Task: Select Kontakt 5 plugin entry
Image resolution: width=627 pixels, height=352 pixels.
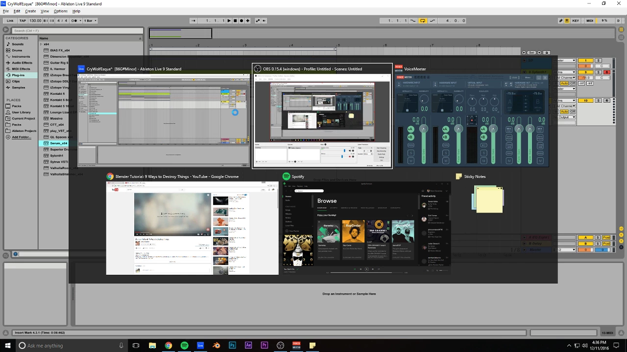Action: [x=57, y=93]
